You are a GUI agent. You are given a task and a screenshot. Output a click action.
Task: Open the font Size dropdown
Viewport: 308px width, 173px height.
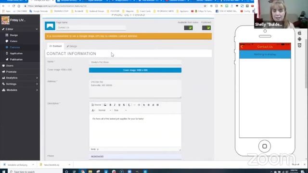point(120,110)
